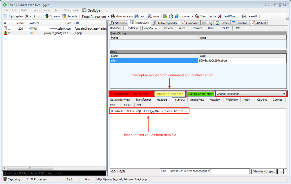Select request HexView inspector
The width and height of the screenshot is (291, 184).
coord(168,28)
